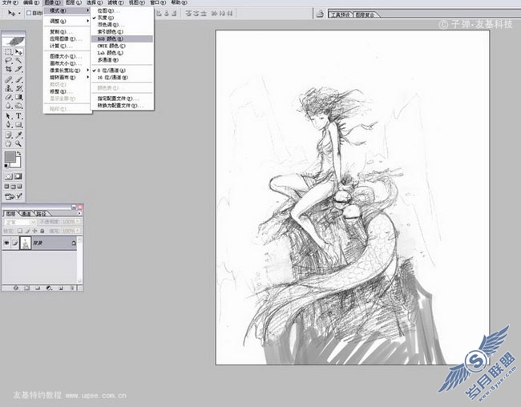Open the fill slider arrow in Layers panel
Screen dimensions: 521x407
(78, 231)
